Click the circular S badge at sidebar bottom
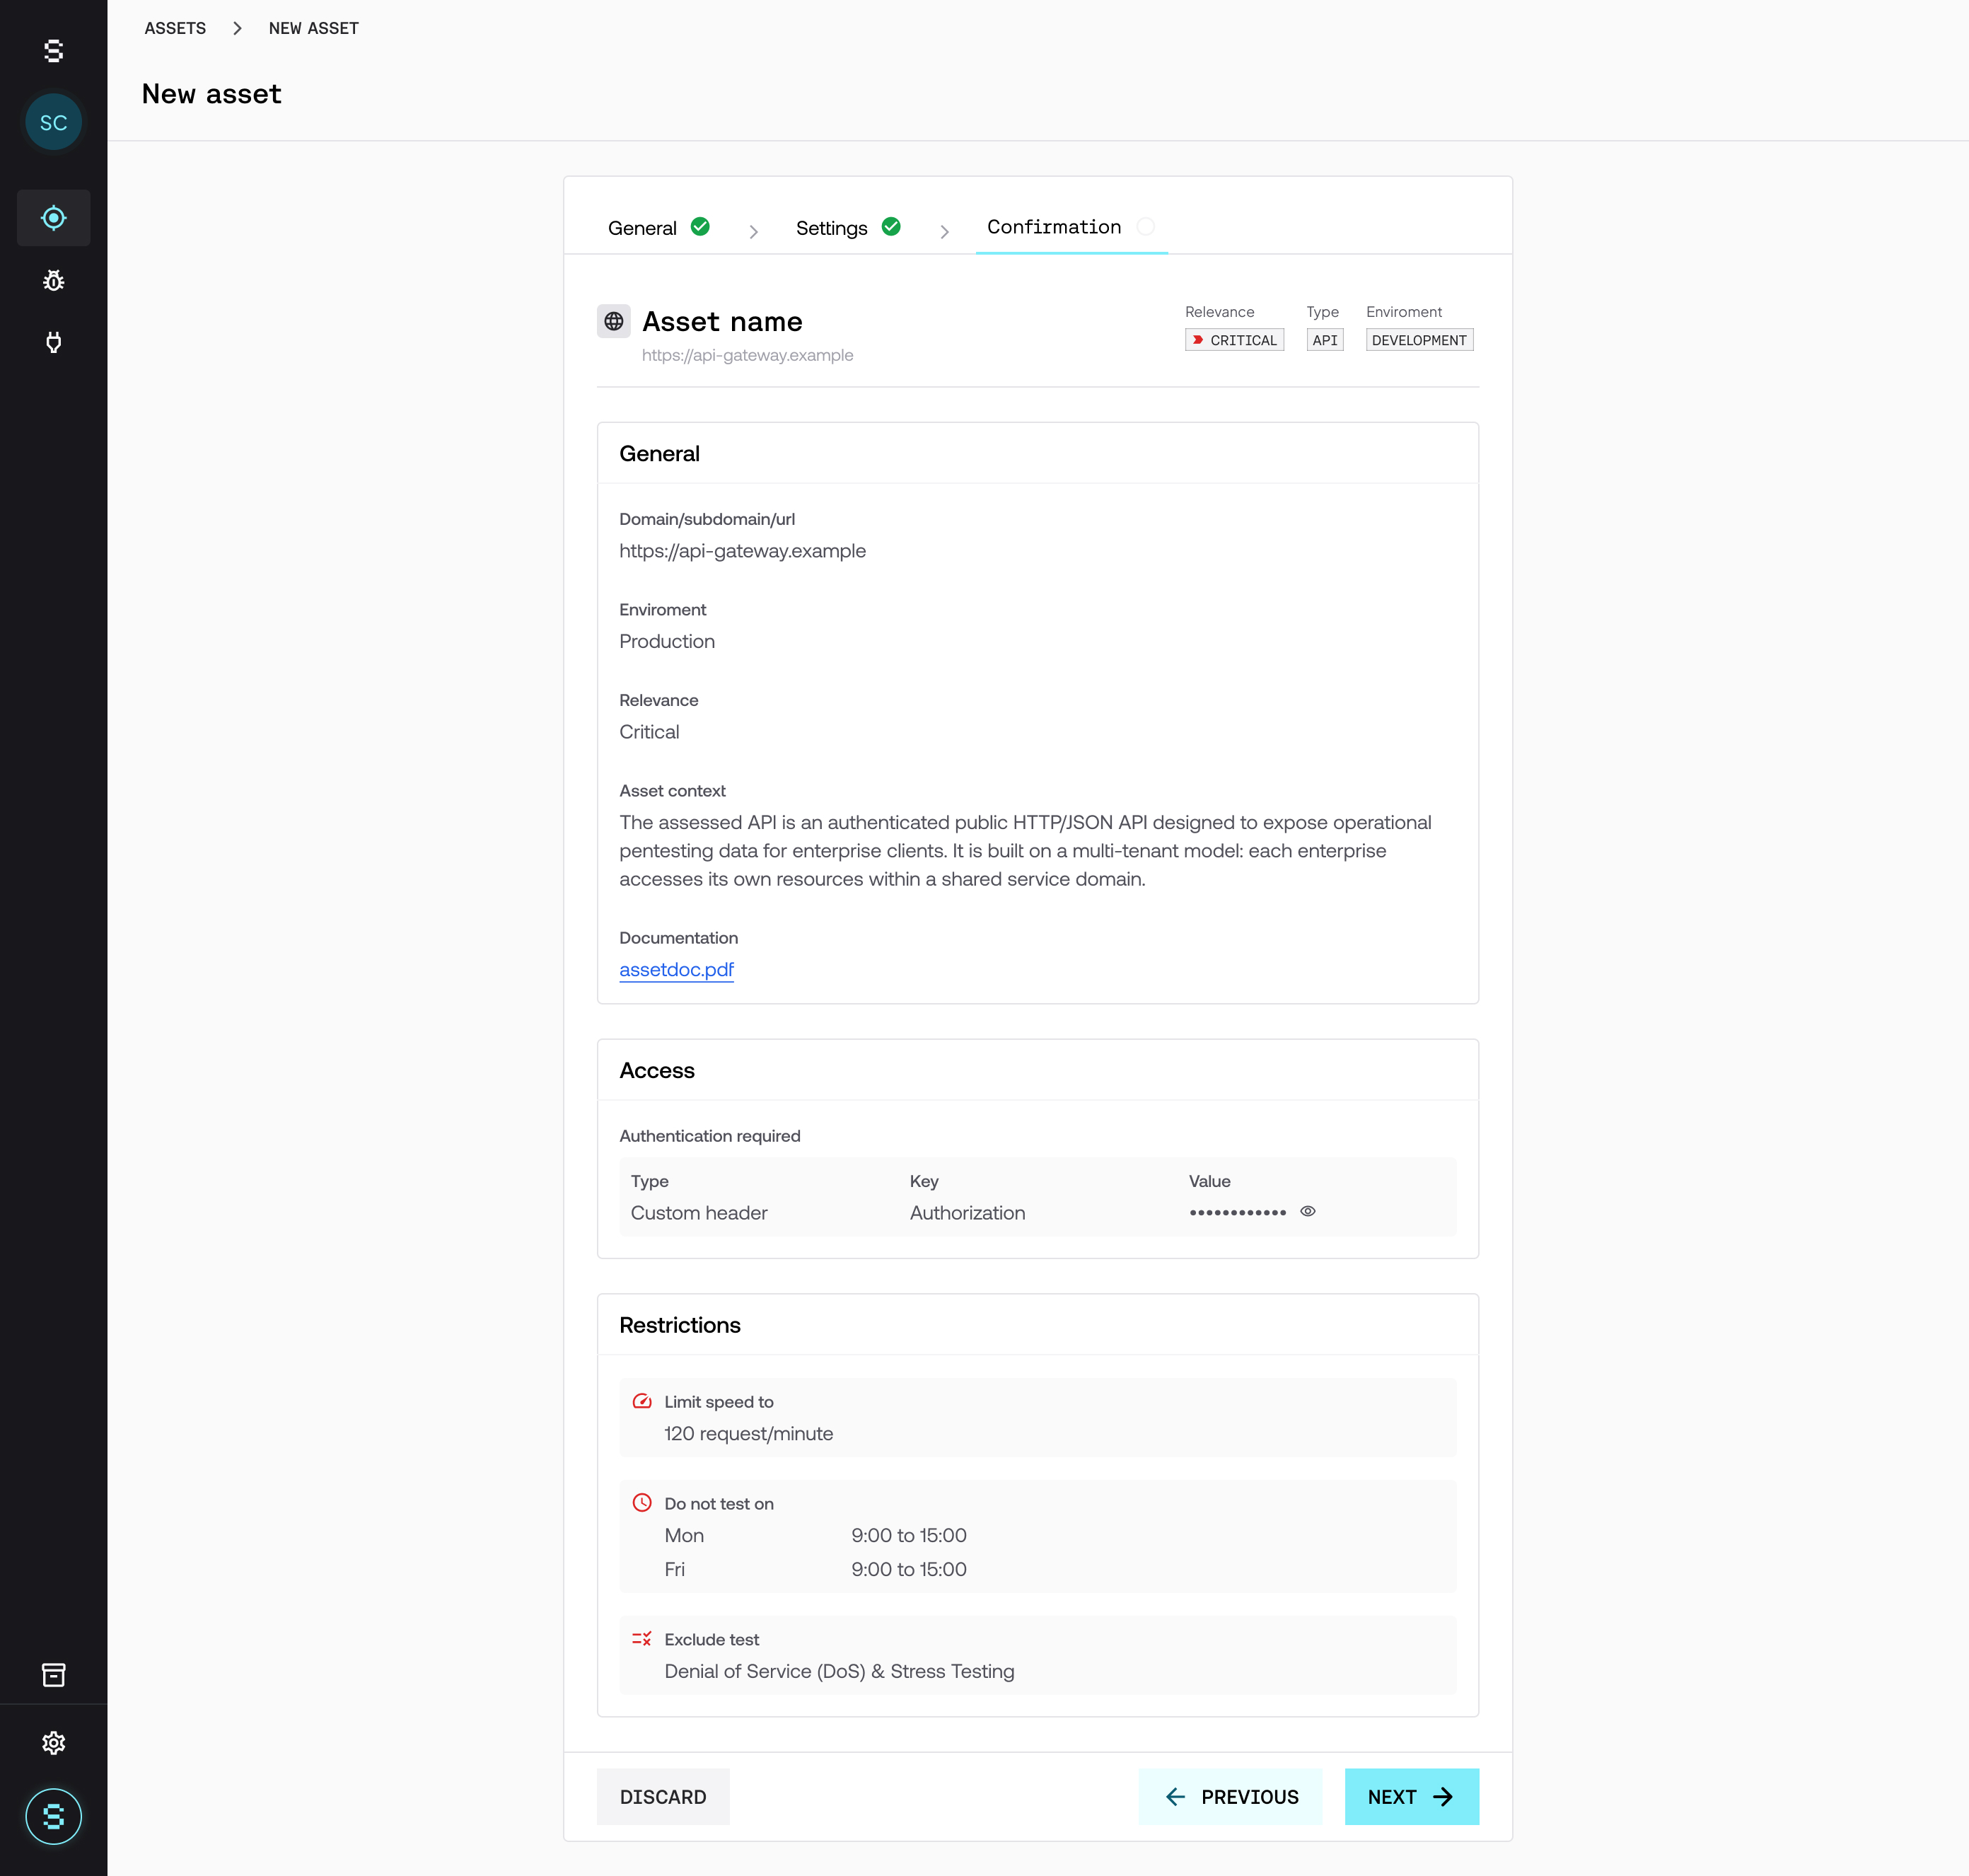This screenshot has height=1876, width=1969. click(x=53, y=1816)
